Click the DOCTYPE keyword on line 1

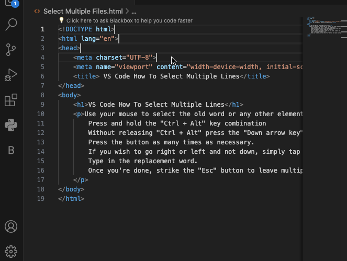(x=79, y=29)
